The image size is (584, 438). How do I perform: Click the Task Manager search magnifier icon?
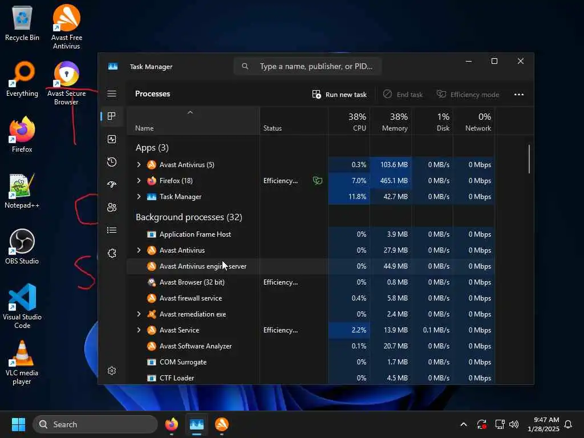coord(245,66)
